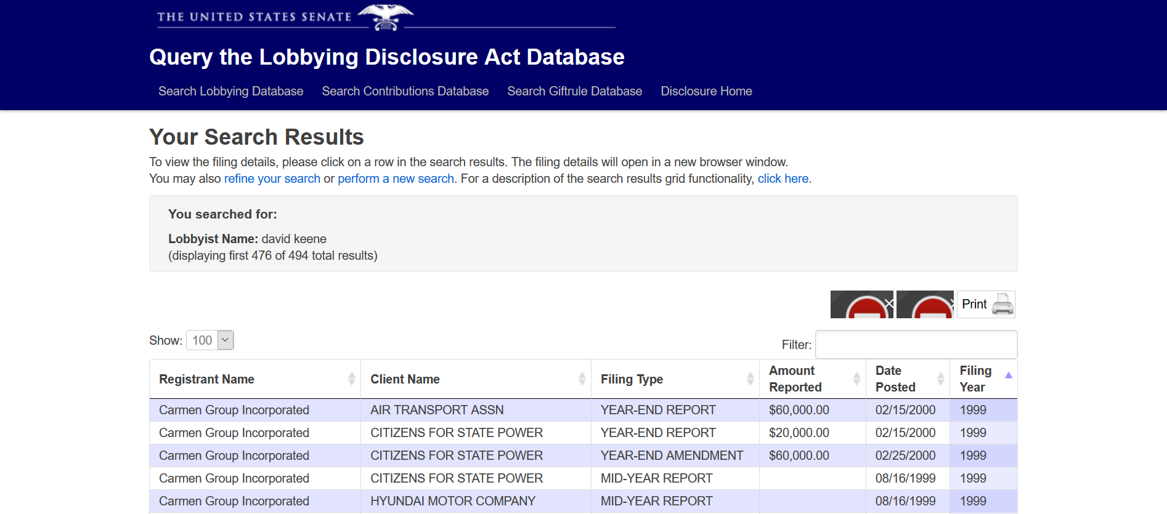Click the Registrant Name header label
This screenshot has width=1167, height=514.
[206, 379]
